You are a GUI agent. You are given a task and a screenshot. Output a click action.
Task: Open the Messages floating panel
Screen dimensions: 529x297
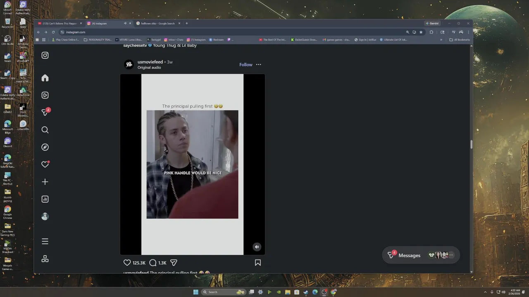pos(421,255)
